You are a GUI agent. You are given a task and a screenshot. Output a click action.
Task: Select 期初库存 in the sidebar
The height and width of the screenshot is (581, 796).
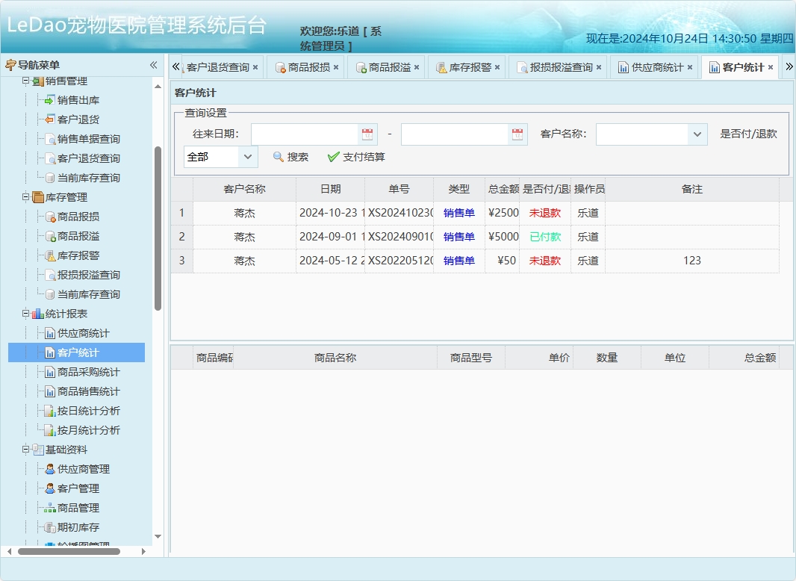click(78, 527)
